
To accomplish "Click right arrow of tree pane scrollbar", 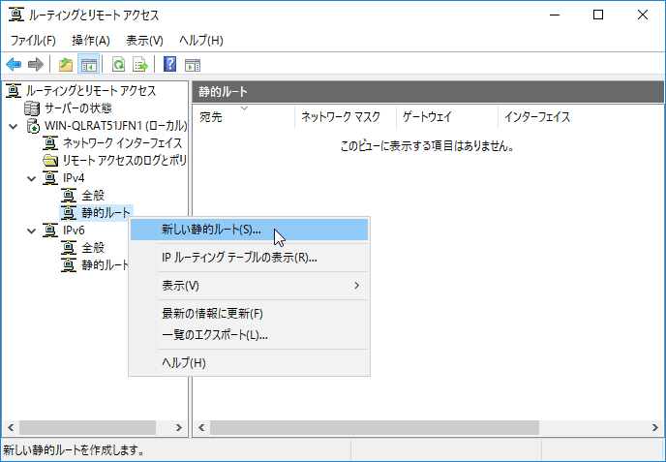I will coord(179,427).
